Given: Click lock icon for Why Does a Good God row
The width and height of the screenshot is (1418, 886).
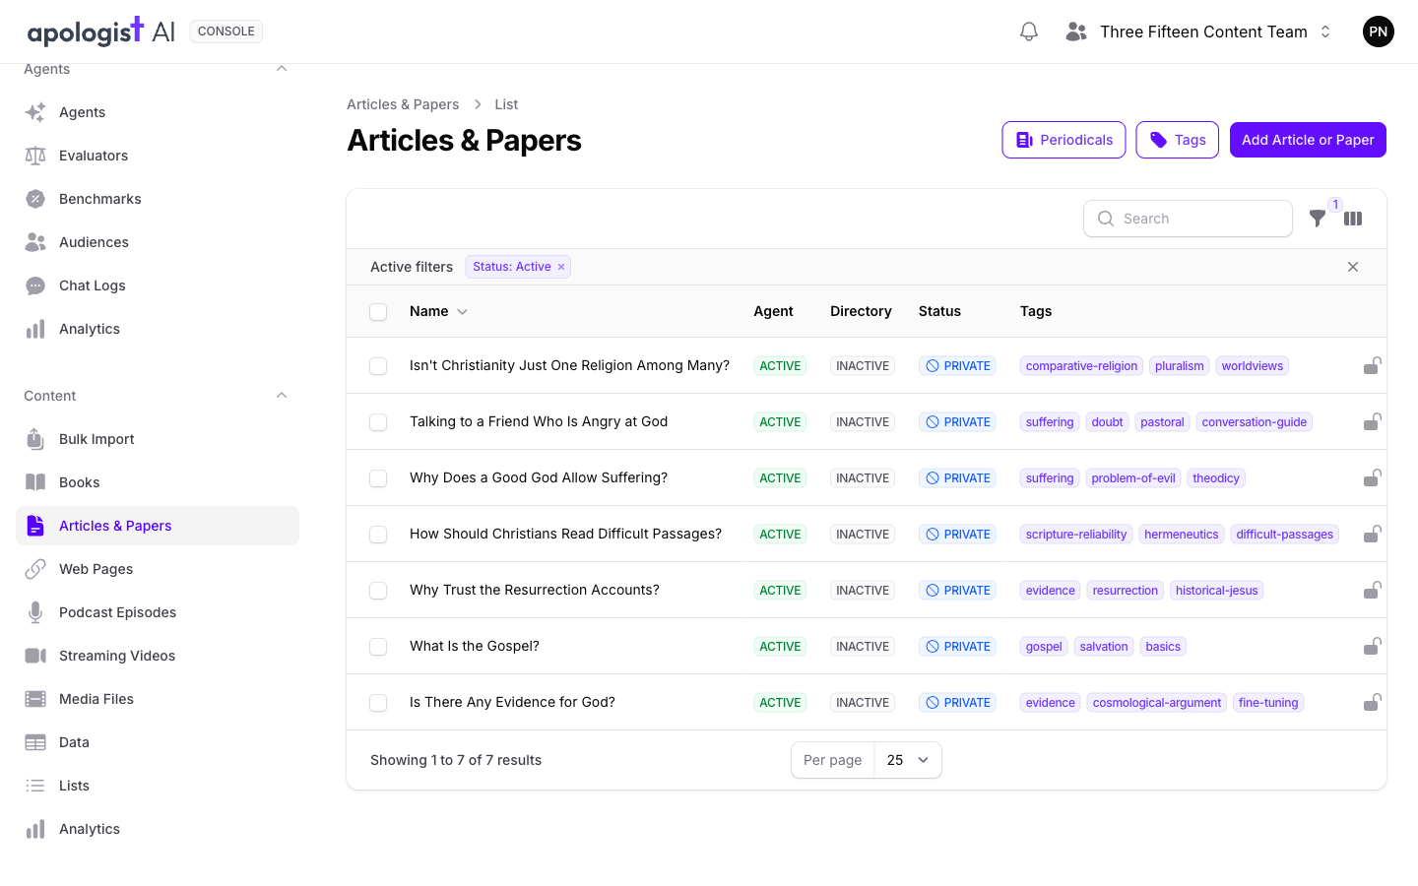Looking at the screenshot, I should pyautogui.click(x=1372, y=477).
